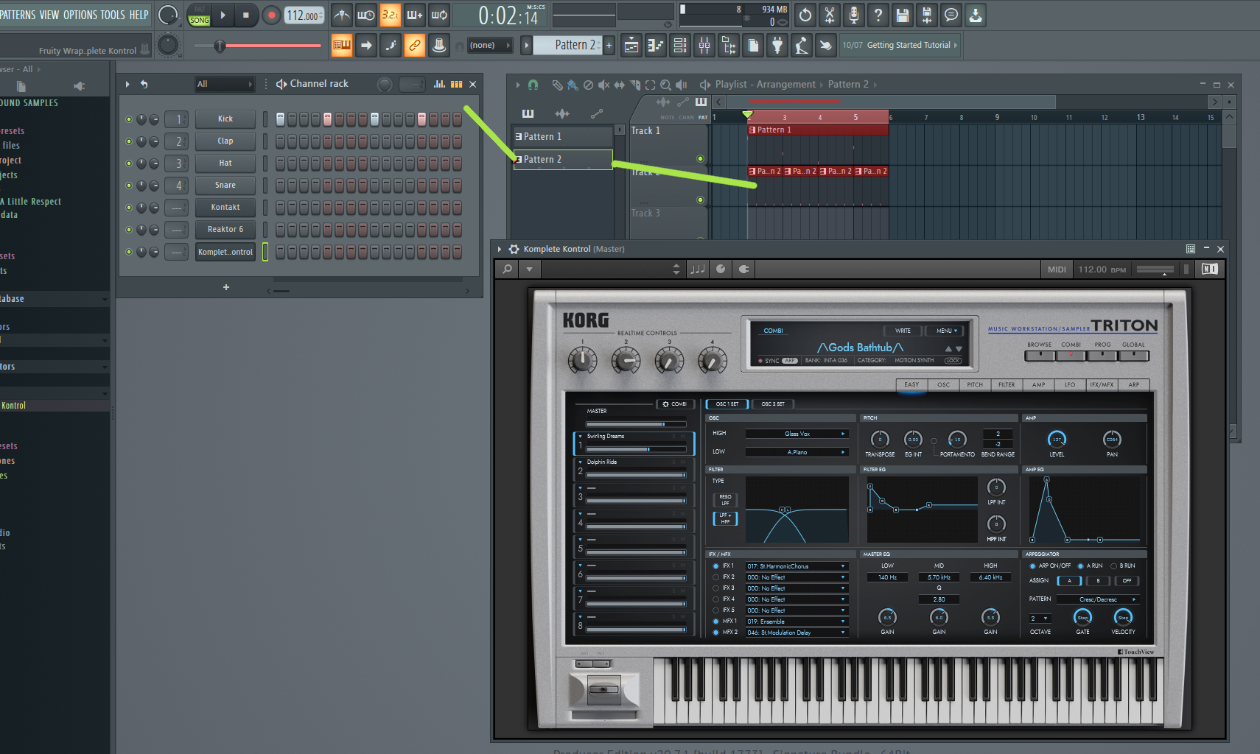This screenshot has height=754, width=1260.
Task: Enable B RUN in Arpeggiator
Action: tap(1113, 566)
